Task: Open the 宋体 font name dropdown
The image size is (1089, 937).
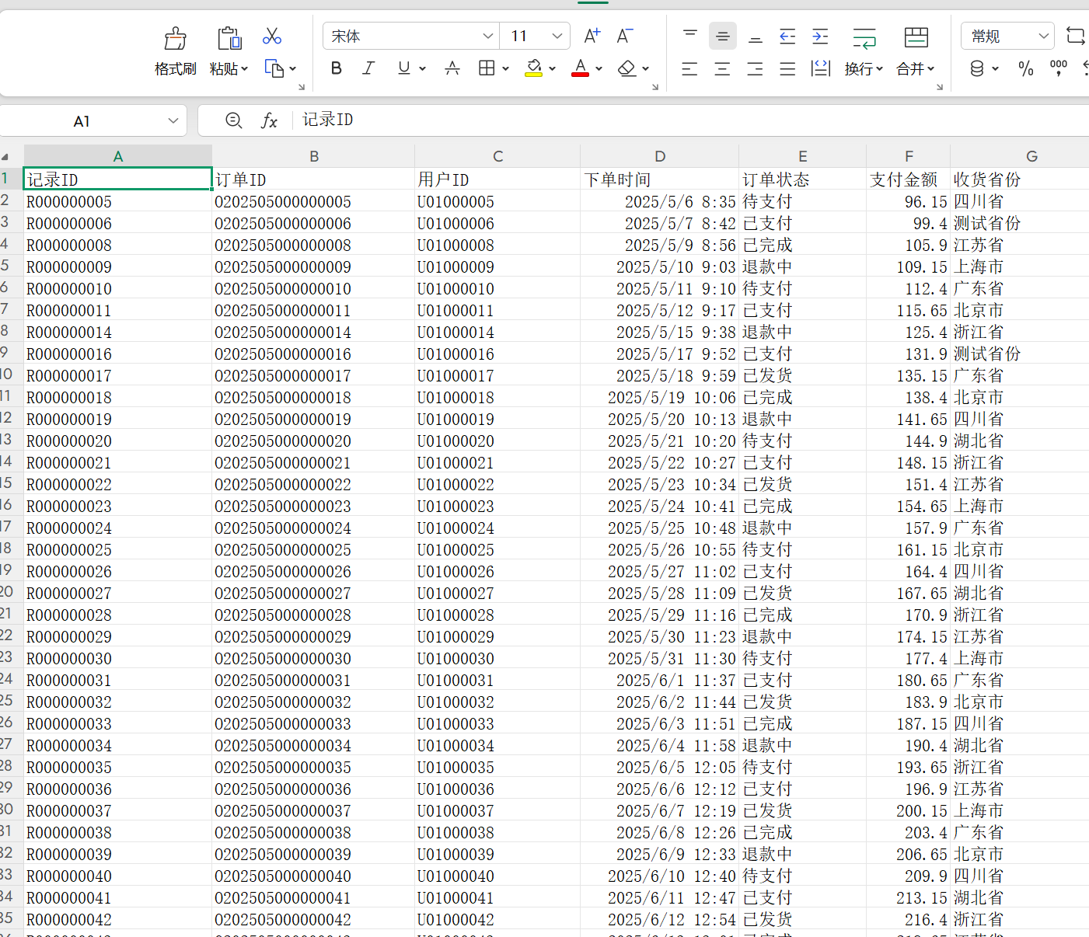Action: tap(487, 37)
